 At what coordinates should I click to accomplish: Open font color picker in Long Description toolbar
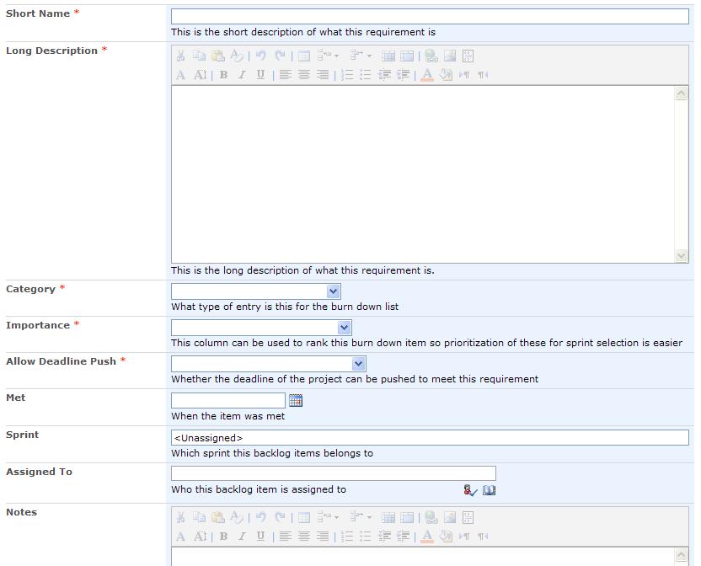[427, 75]
